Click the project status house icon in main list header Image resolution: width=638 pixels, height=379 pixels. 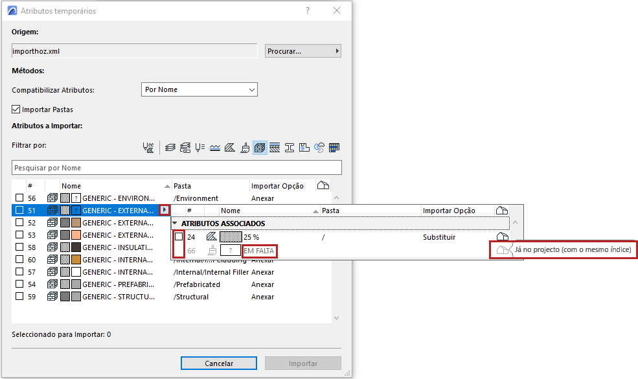323,186
